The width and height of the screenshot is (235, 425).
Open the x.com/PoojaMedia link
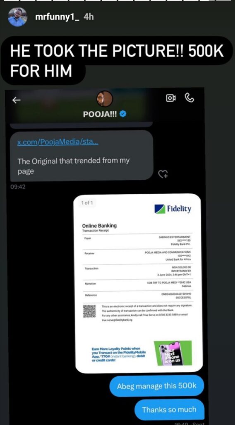(58, 142)
